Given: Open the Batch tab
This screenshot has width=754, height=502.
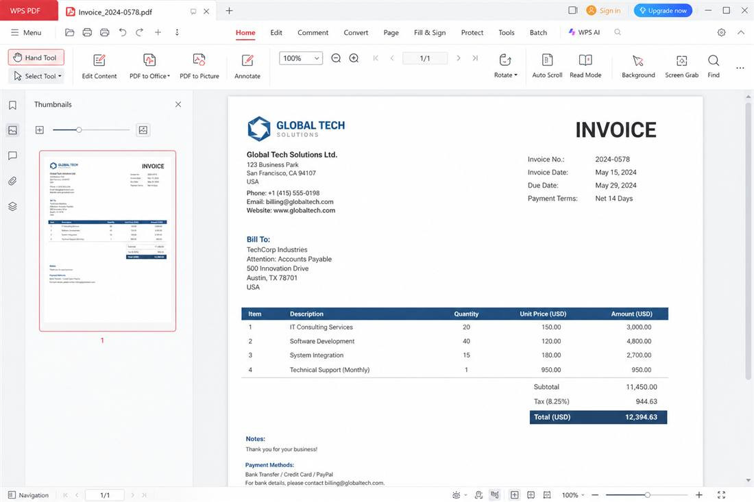Looking at the screenshot, I should (x=538, y=32).
